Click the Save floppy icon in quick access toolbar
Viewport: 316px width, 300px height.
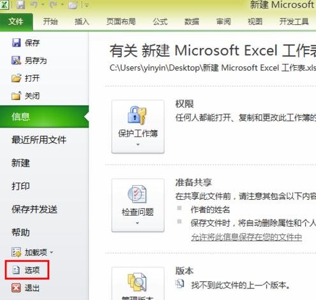click(x=21, y=4)
